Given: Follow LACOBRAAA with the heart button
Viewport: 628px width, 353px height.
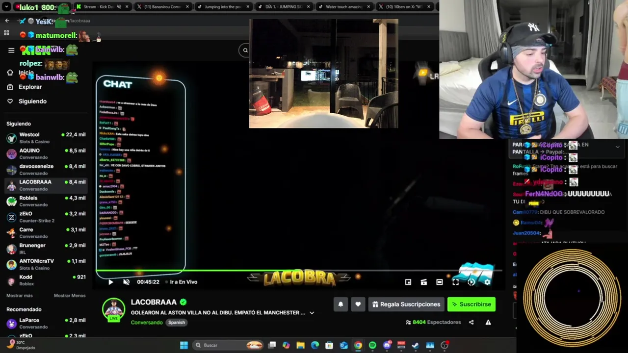Looking at the screenshot, I should (x=358, y=304).
